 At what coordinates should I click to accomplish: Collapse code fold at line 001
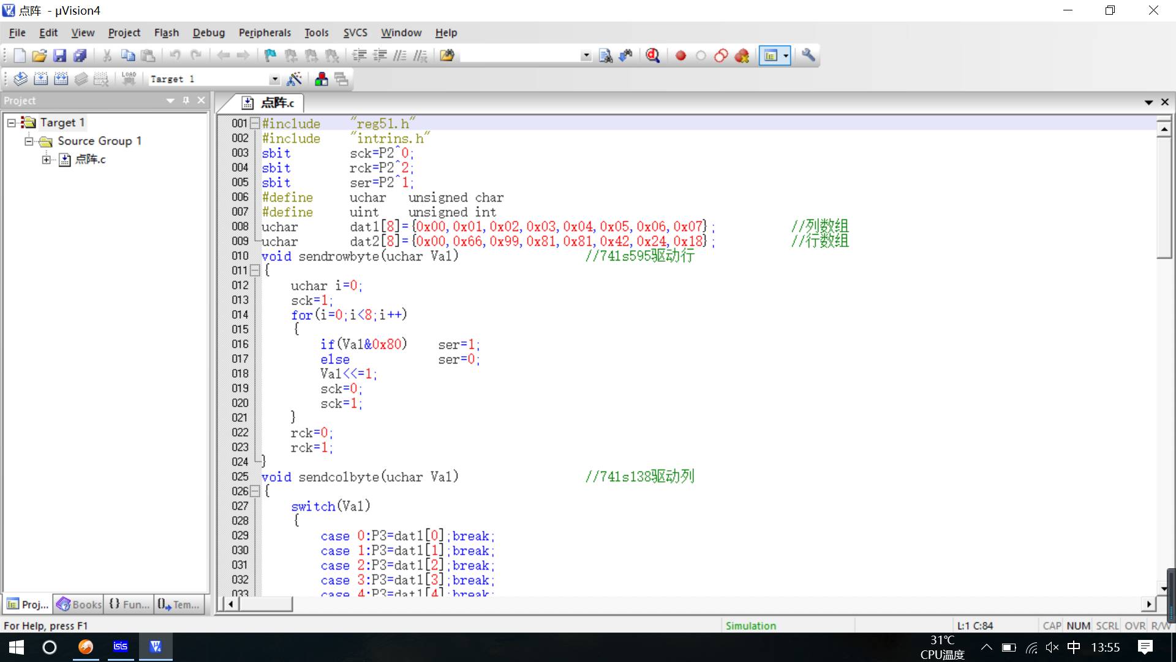tap(255, 123)
